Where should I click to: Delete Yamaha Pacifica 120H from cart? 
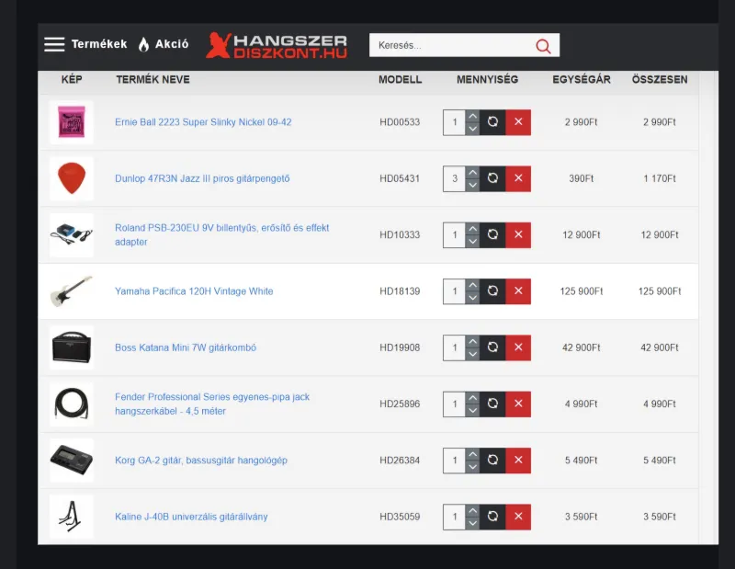(x=518, y=291)
